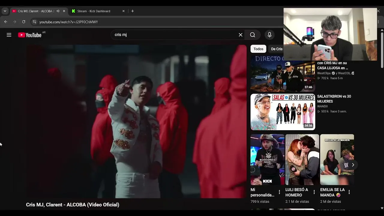Click the '2.1 M de vistas' view count
The image size is (384, 216).
click(297, 202)
